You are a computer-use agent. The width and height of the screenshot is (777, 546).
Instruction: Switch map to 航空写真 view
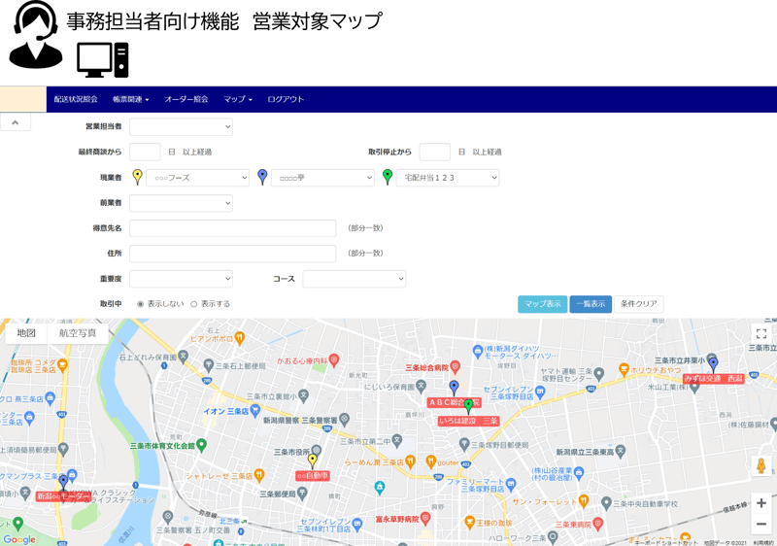pyautogui.click(x=78, y=333)
